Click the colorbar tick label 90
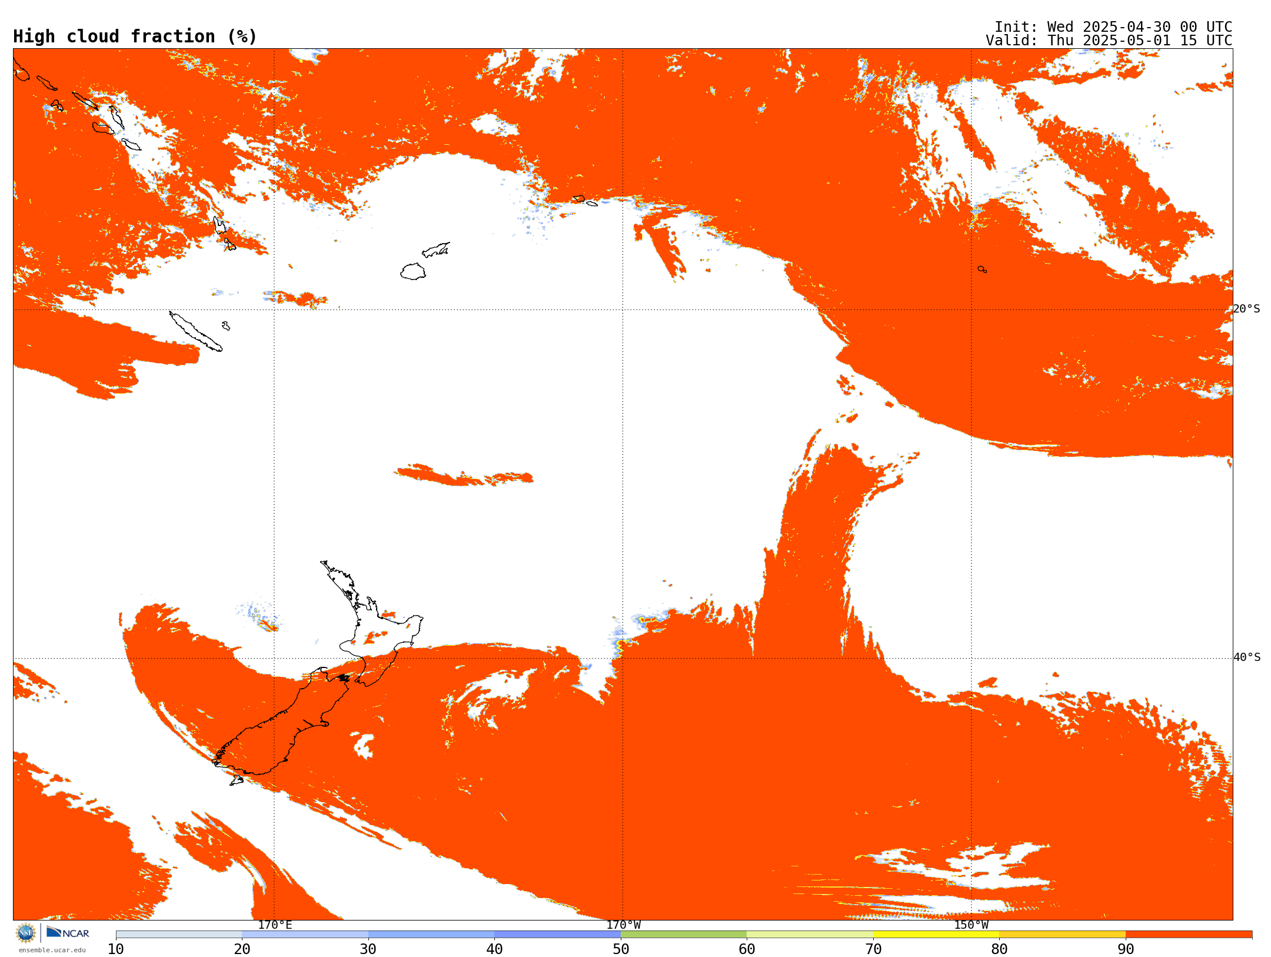The image size is (1271, 957). pos(1126,949)
